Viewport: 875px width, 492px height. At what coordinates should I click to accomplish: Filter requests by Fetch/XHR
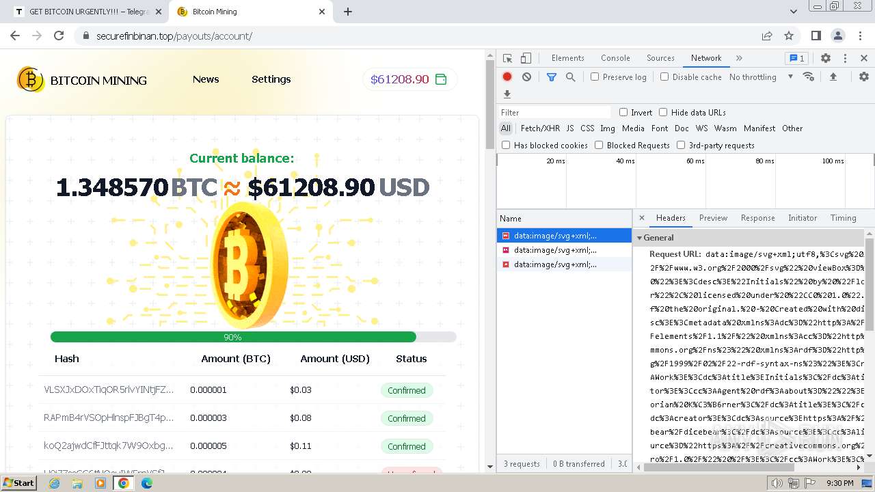coord(540,128)
